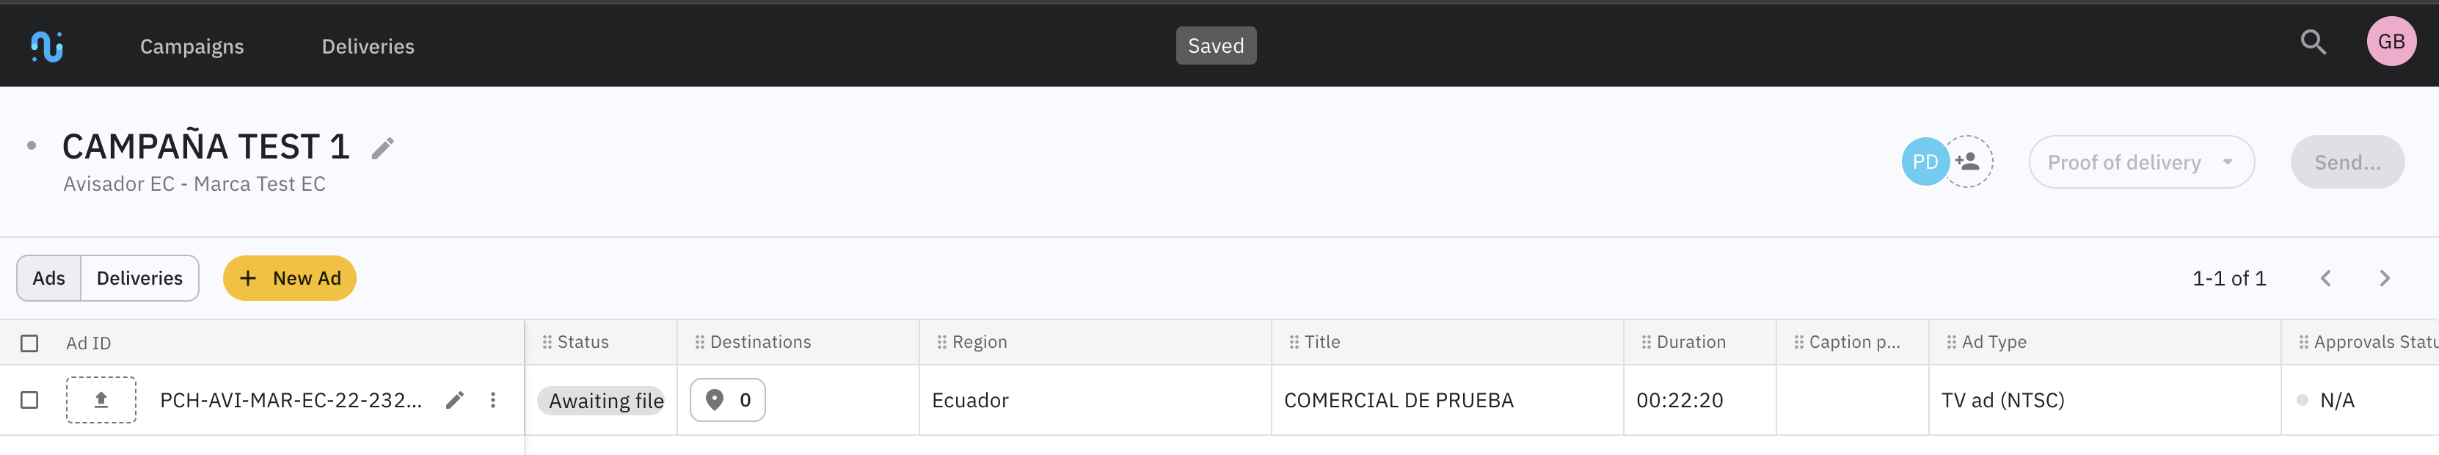Click the New Ad button
The image size is (2439, 455).
click(x=289, y=279)
